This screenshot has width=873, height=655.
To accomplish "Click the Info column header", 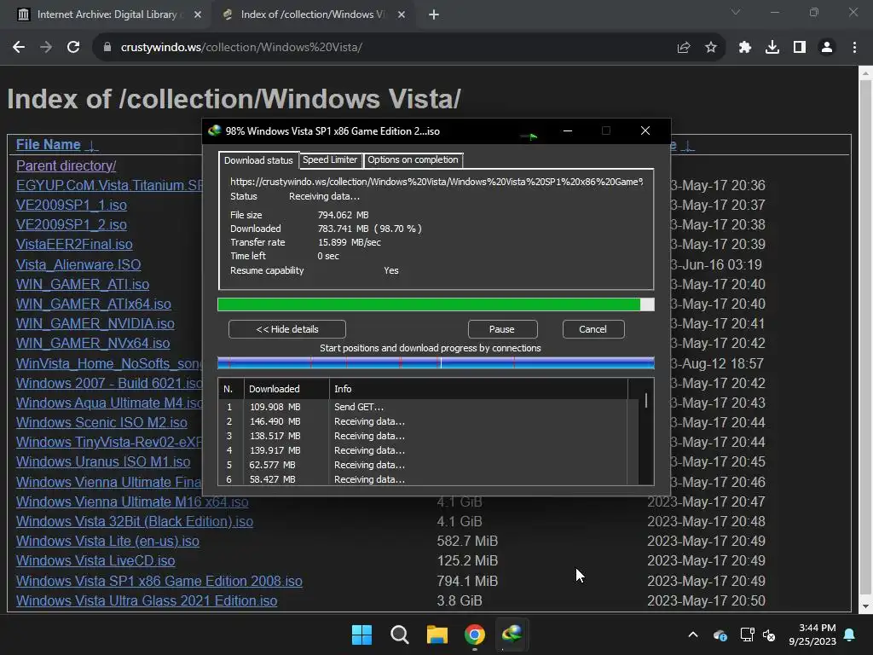I will [478, 389].
